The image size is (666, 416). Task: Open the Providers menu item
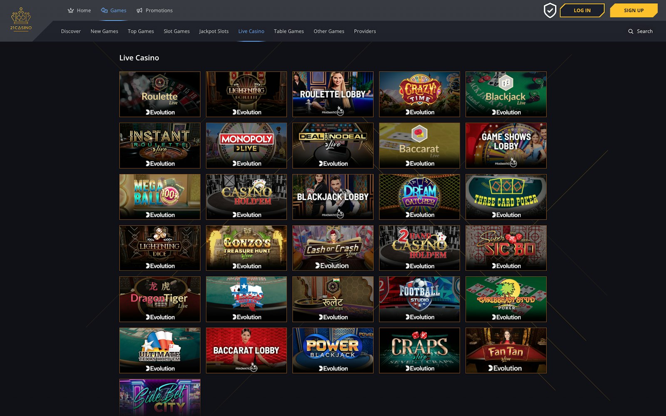[365, 31]
